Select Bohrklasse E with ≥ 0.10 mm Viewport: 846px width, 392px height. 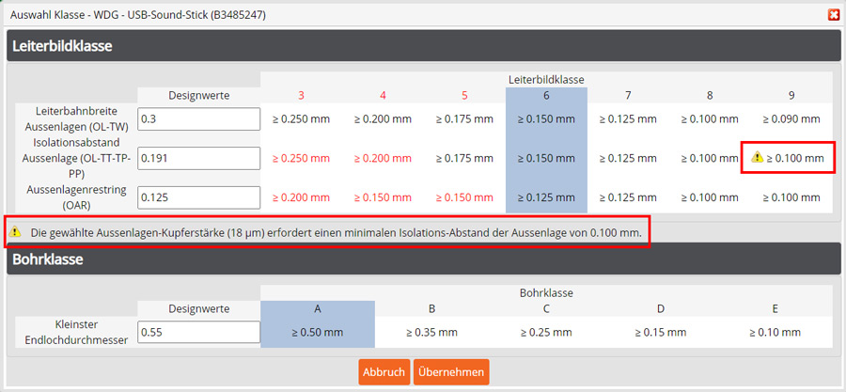[x=775, y=331]
